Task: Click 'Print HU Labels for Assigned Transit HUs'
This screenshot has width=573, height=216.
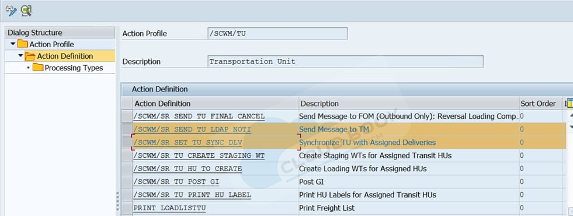Action: 367,195
